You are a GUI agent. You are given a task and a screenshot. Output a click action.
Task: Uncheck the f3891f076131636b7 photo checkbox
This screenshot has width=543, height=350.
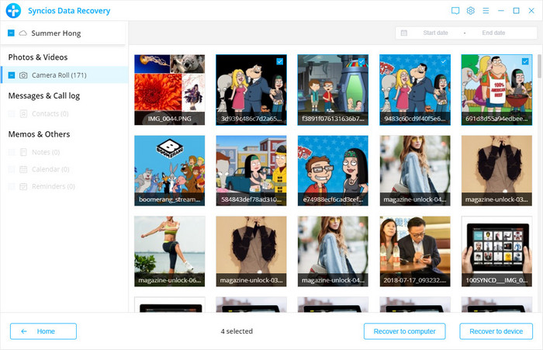[361, 61]
